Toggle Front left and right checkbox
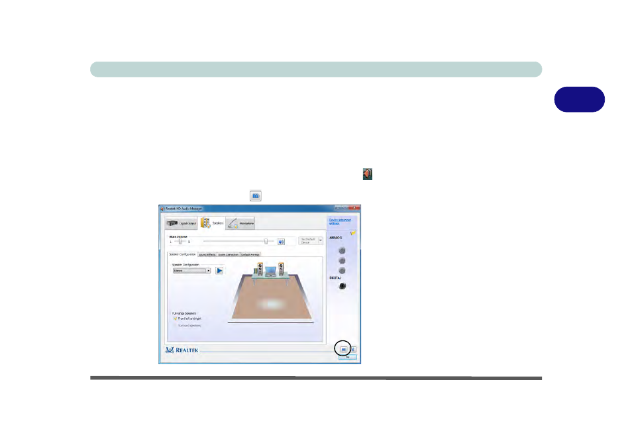This screenshot has width=632, height=445. [x=176, y=319]
